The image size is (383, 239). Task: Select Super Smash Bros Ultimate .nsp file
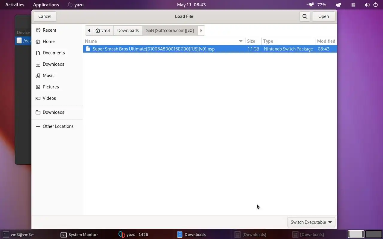pyautogui.click(x=210, y=49)
